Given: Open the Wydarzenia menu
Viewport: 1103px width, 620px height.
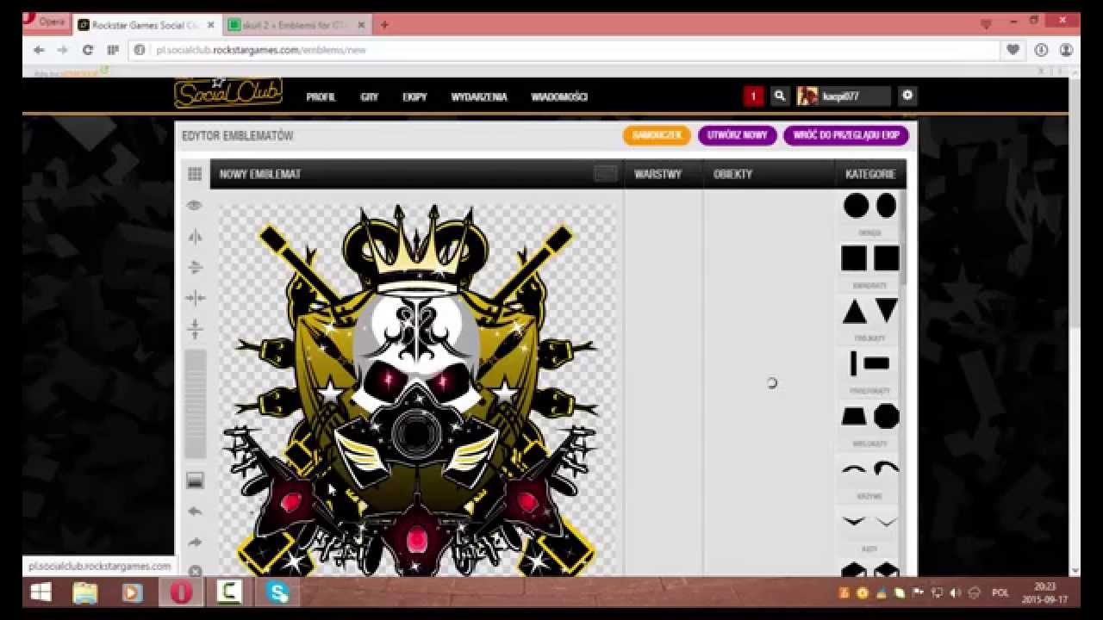Looking at the screenshot, I should click(479, 97).
